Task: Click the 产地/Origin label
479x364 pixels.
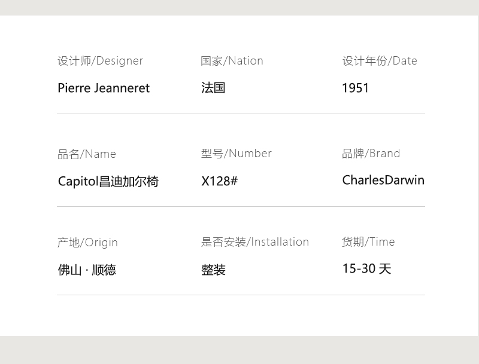Action: 87,243
